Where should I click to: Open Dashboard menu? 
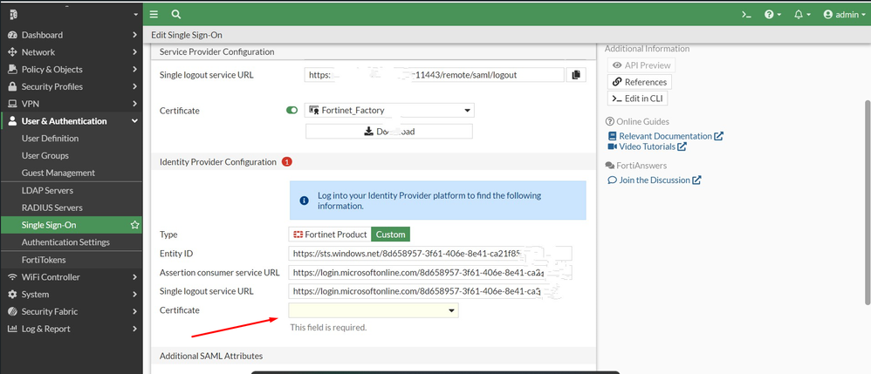pos(72,35)
